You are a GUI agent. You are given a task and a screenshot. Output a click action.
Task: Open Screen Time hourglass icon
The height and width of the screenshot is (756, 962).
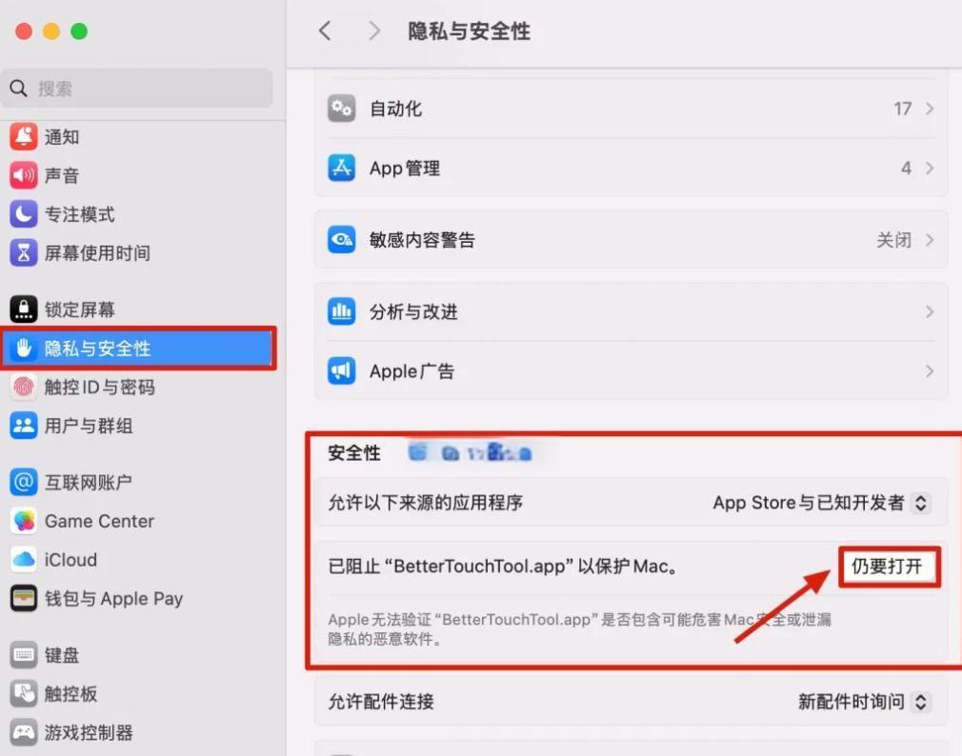(24, 253)
